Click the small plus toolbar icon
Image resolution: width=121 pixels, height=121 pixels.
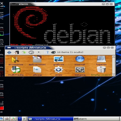click(x=39, y=52)
